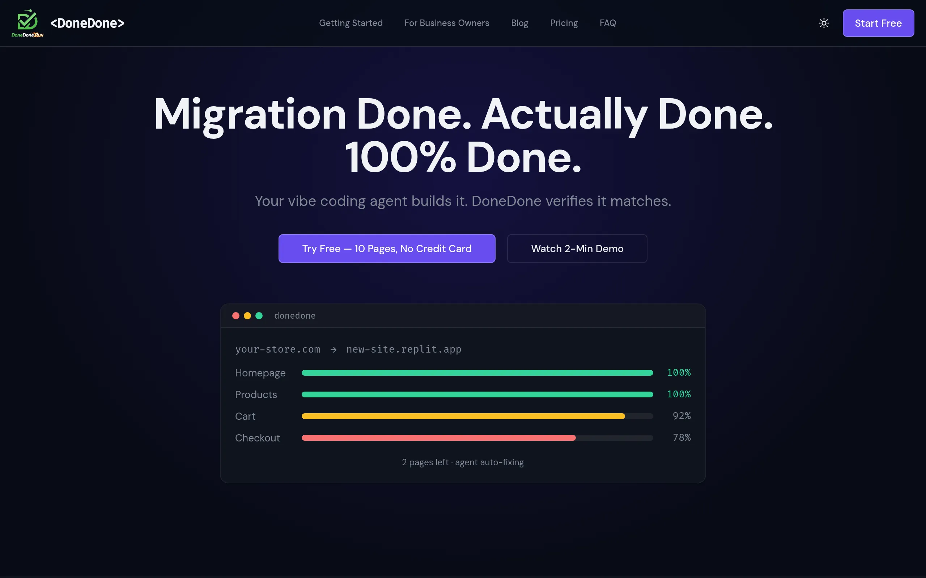This screenshot has height=578, width=926.
Task: Click the DoneDone.Run checkmark logo icon
Action: tap(27, 23)
